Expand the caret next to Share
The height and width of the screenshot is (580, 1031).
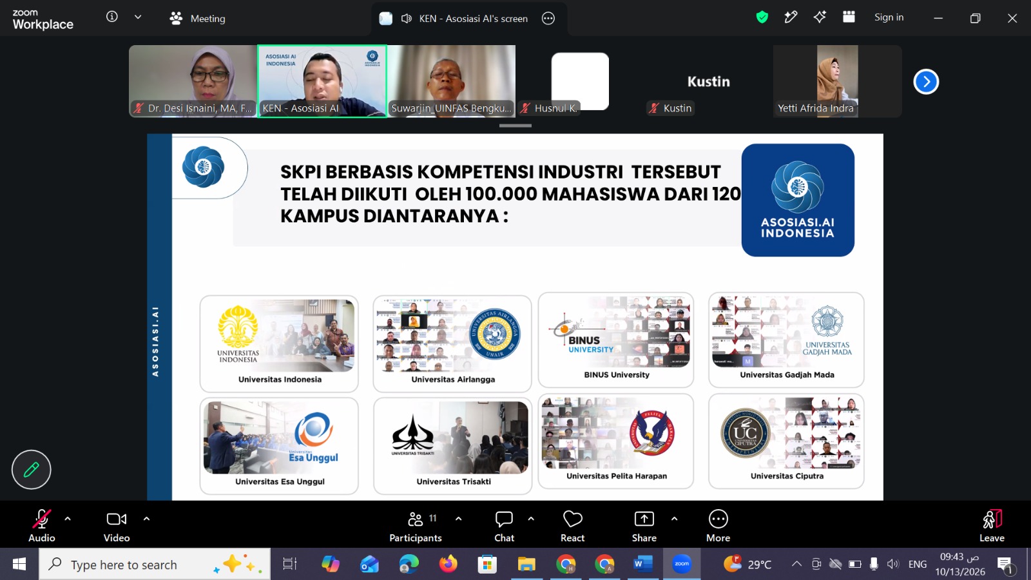(x=674, y=519)
